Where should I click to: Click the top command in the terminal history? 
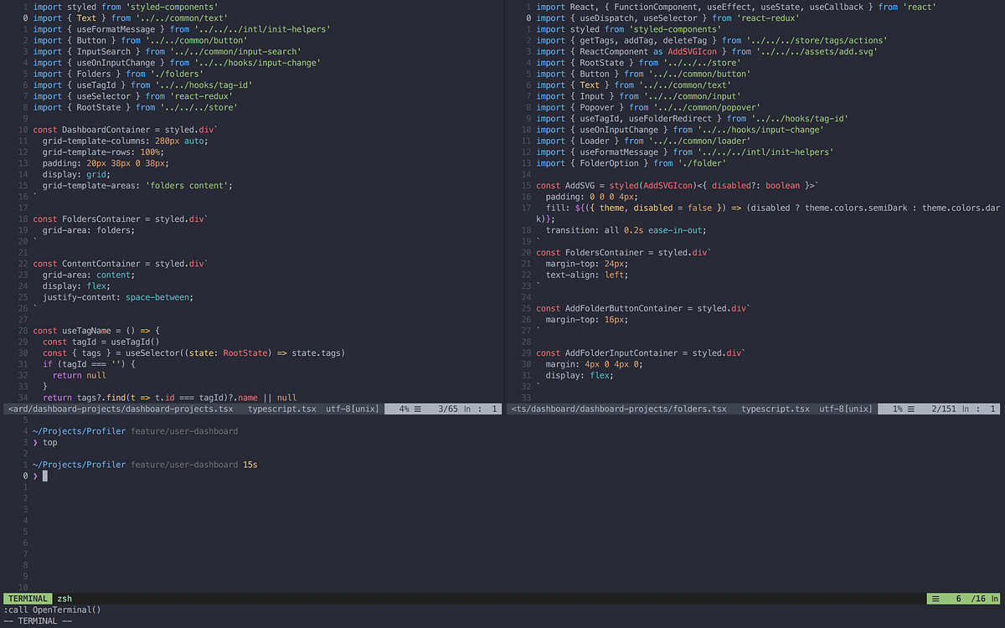50,442
